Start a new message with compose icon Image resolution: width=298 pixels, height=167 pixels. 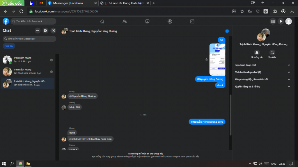(53, 30)
